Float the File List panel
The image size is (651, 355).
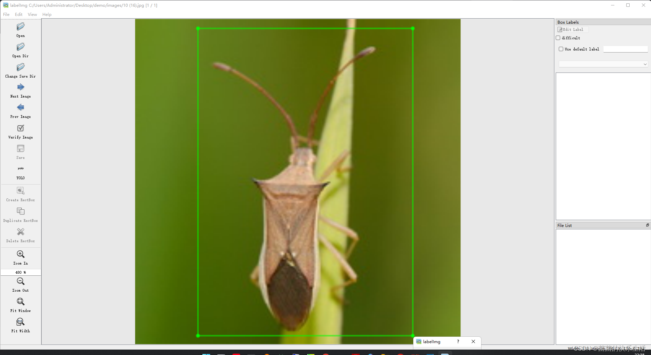tap(647, 225)
